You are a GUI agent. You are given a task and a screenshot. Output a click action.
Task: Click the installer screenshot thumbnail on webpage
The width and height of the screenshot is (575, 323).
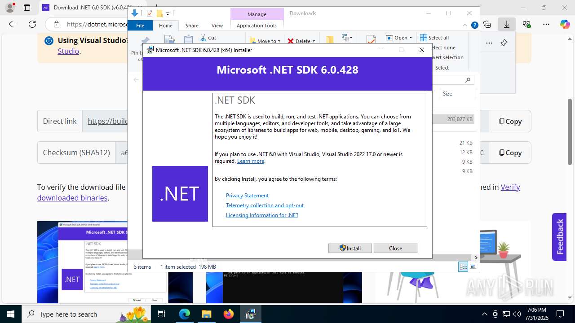pyautogui.click(x=115, y=262)
